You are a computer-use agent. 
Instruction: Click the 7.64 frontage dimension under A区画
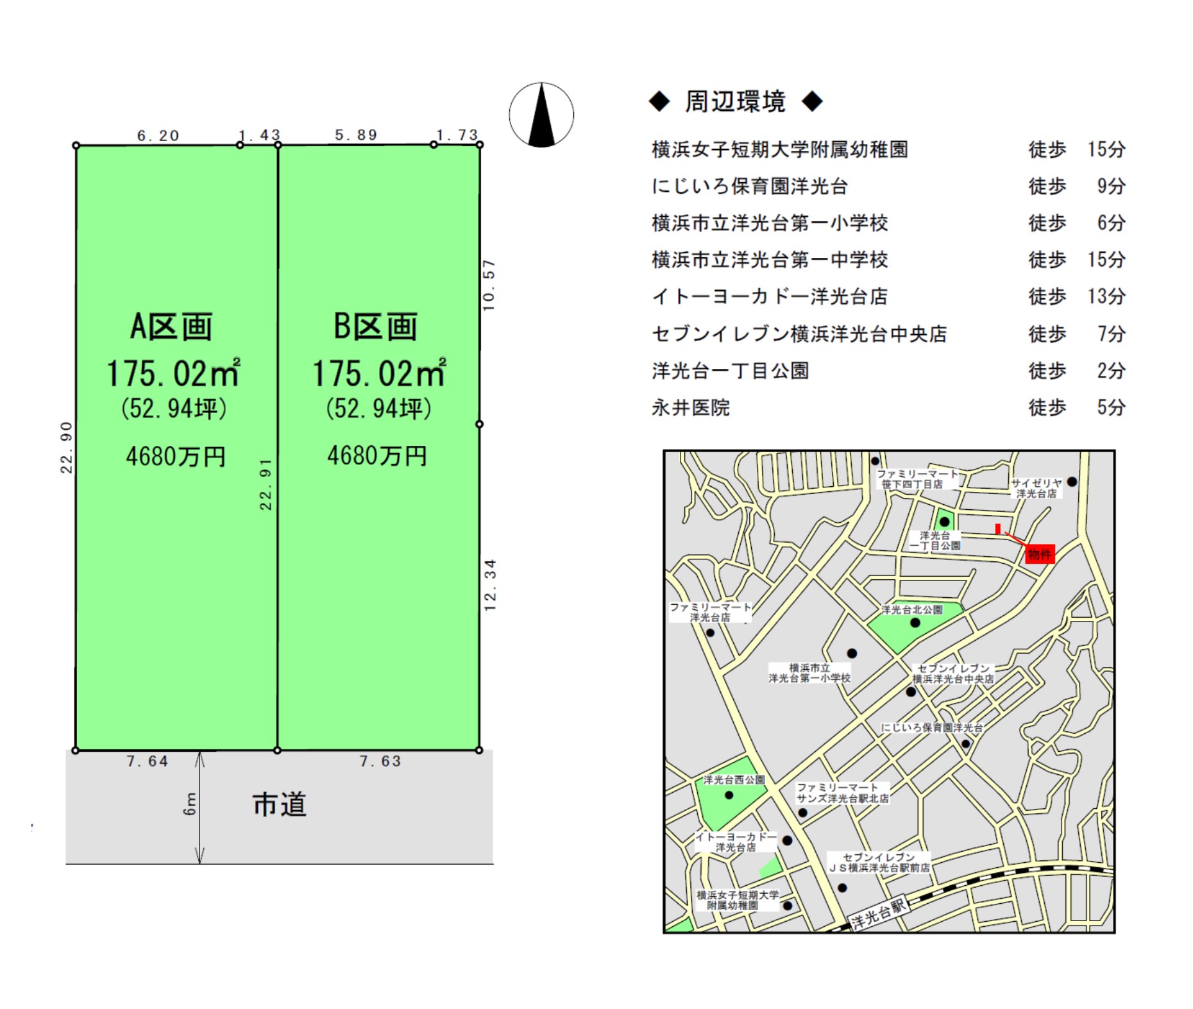[x=148, y=761]
